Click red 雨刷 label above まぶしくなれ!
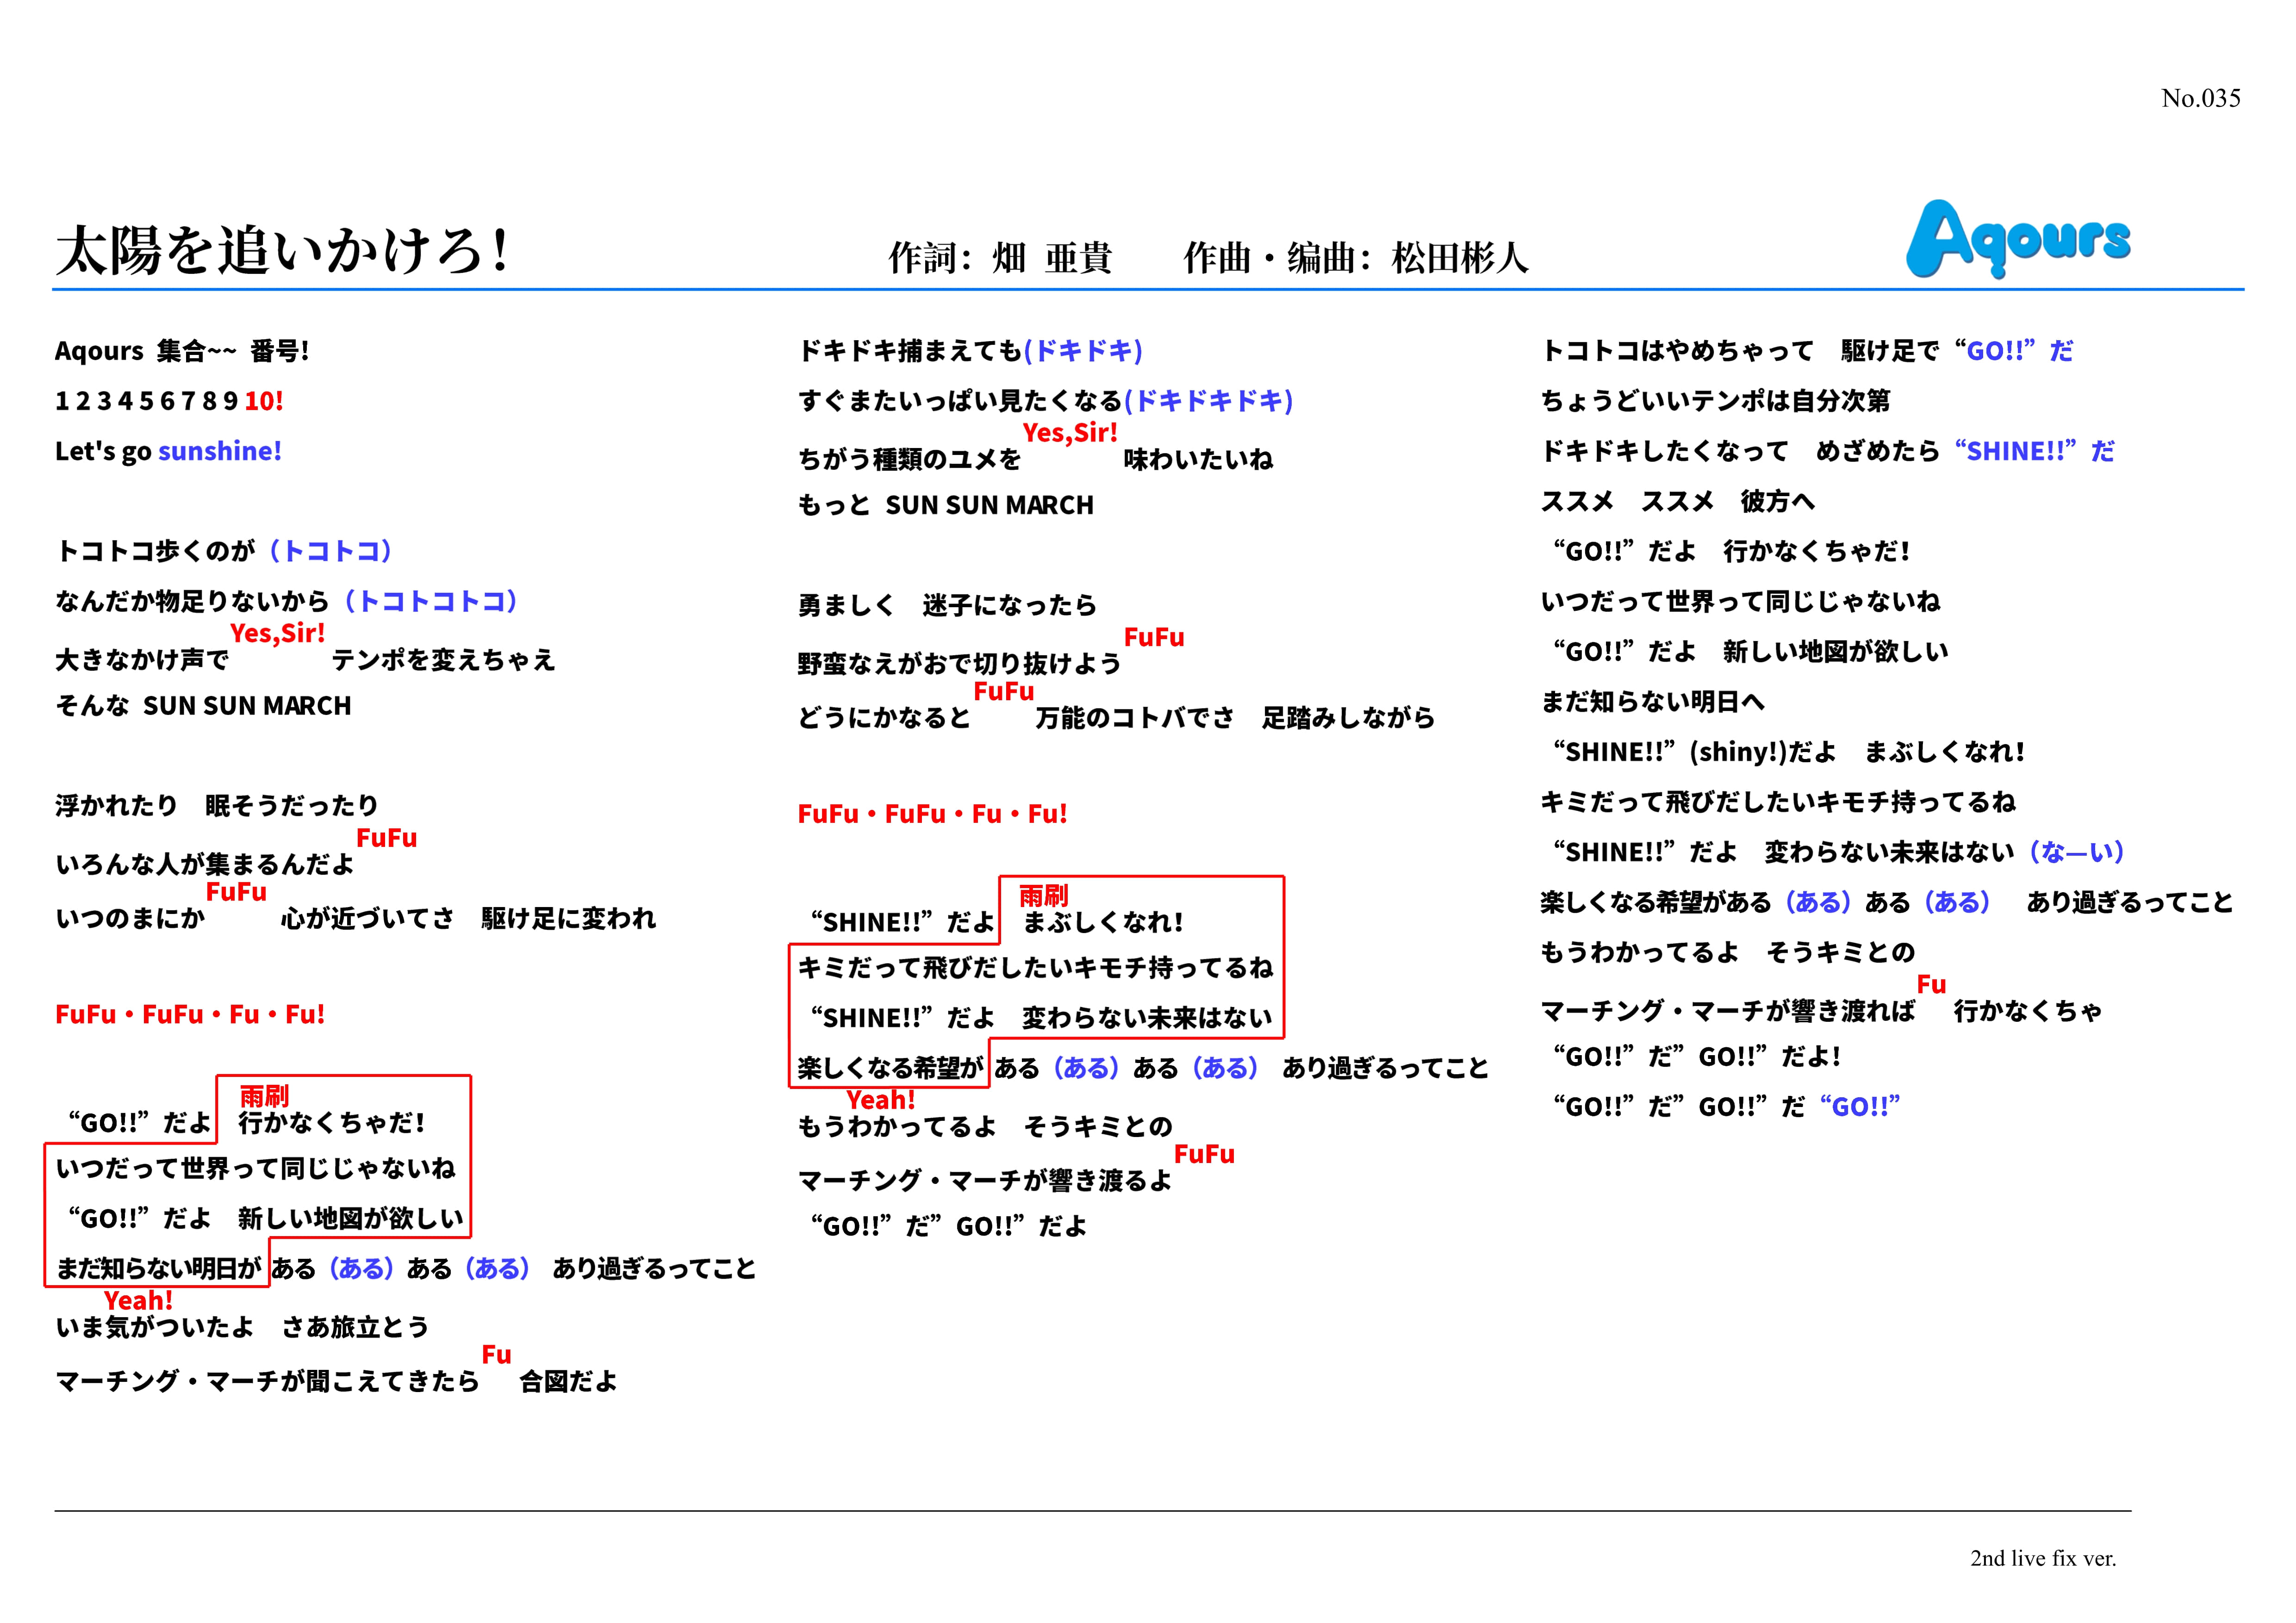2296x1623 pixels. (1043, 896)
